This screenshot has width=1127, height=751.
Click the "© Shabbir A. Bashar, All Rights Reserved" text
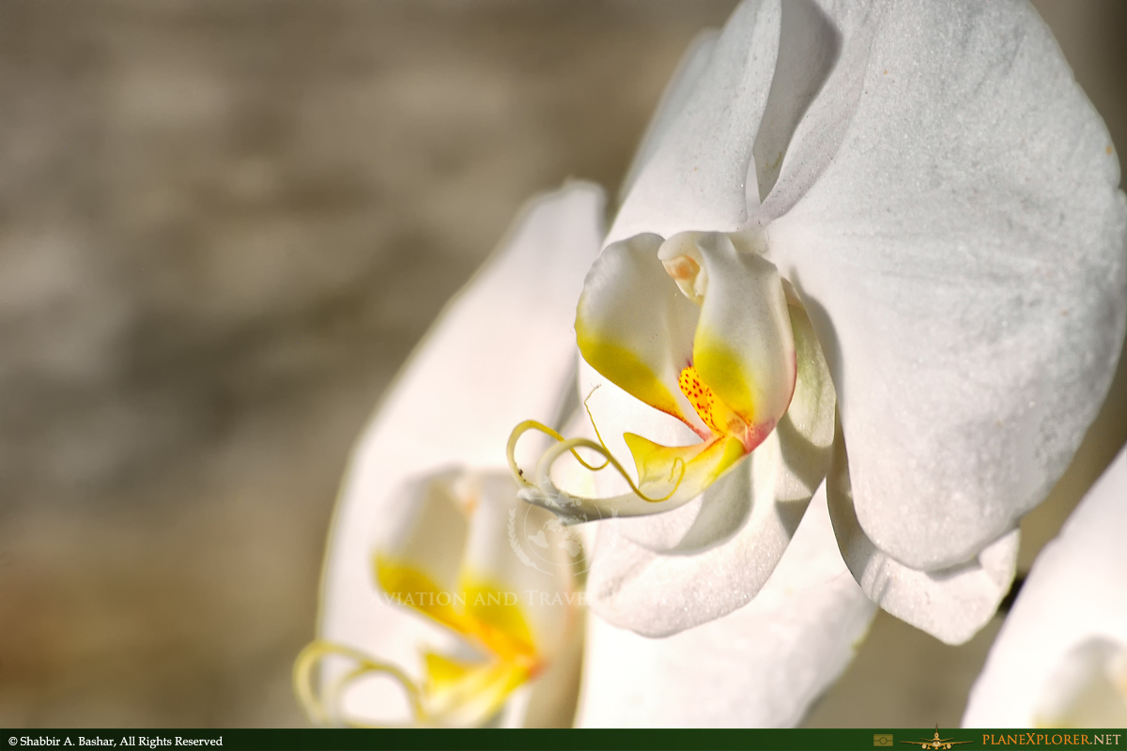pos(116,742)
